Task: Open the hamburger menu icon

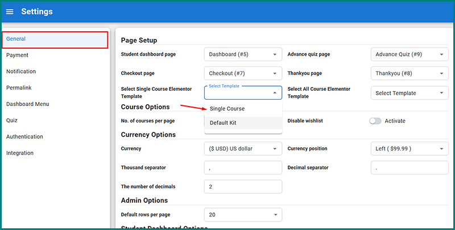Action: [x=10, y=12]
